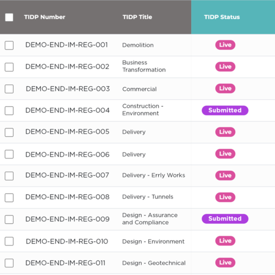Select the DEMO-END-IM-REG-010 row checkbox
275x275 pixels.
pyautogui.click(x=9, y=241)
